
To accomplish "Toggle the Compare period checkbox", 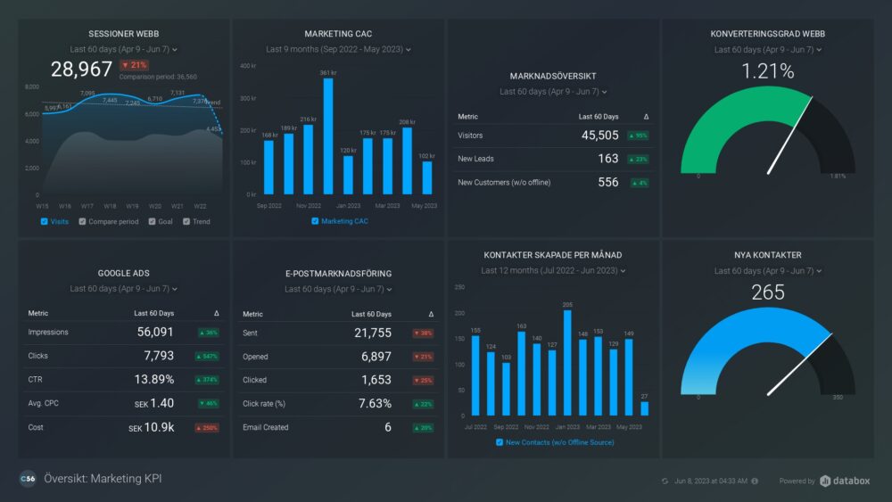I will [x=83, y=221].
